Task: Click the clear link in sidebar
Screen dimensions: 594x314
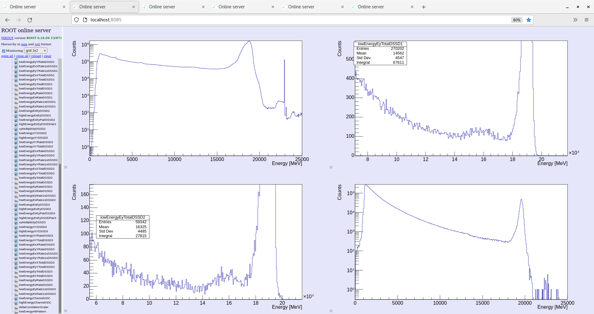Action: [x=47, y=56]
